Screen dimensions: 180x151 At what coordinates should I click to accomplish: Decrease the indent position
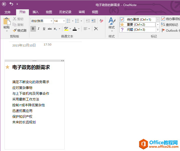(88, 21)
